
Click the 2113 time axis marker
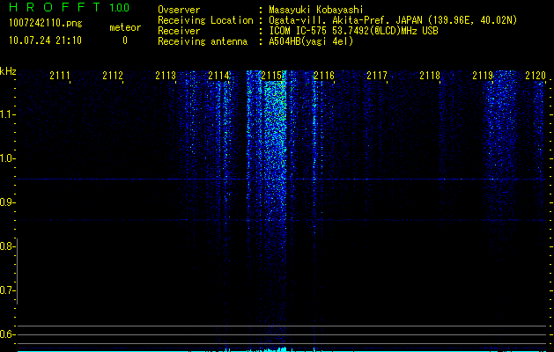coord(166,75)
